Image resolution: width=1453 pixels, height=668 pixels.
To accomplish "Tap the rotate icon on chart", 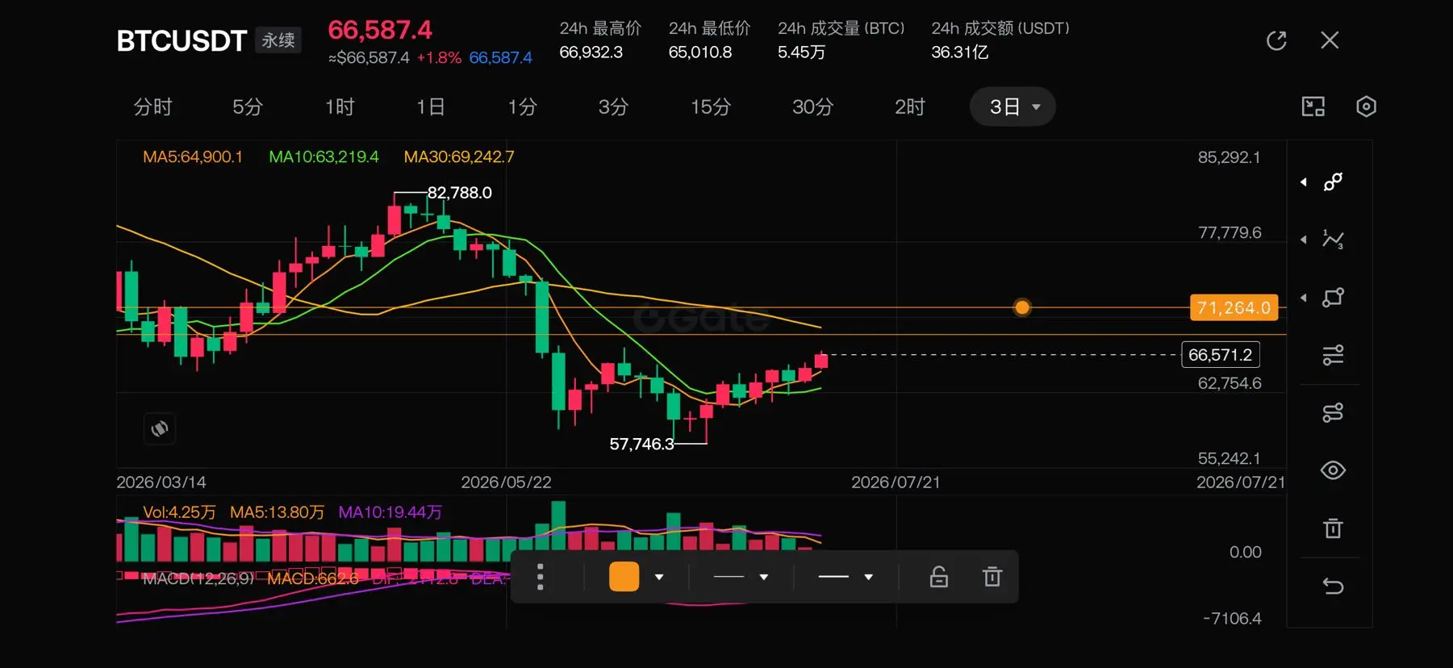I will pyautogui.click(x=160, y=428).
